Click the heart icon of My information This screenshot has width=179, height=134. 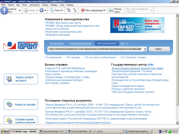click(x=83, y=10)
